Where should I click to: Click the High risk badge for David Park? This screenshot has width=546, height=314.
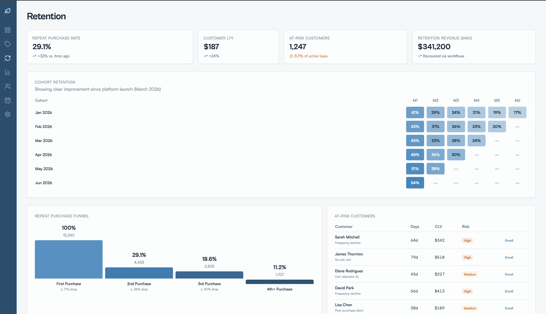pyautogui.click(x=467, y=291)
